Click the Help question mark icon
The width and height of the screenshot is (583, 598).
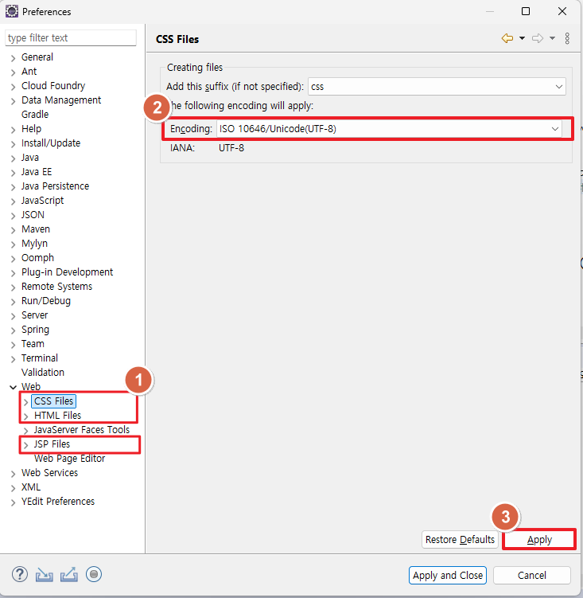pyautogui.click(x=21, y=574)
